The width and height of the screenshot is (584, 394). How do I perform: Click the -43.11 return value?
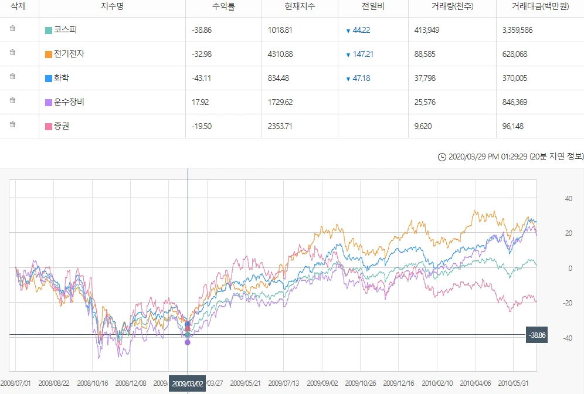coord(201,78)
